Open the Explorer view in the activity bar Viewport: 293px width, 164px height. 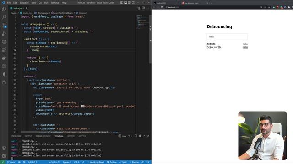click(x=4, y=9)
